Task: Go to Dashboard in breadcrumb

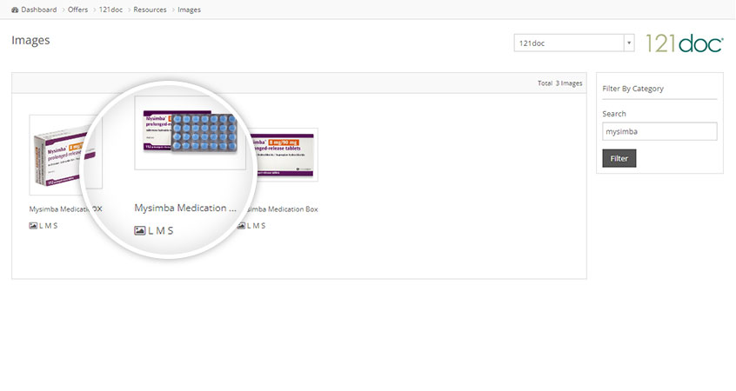Action: [x=39, y=10]
